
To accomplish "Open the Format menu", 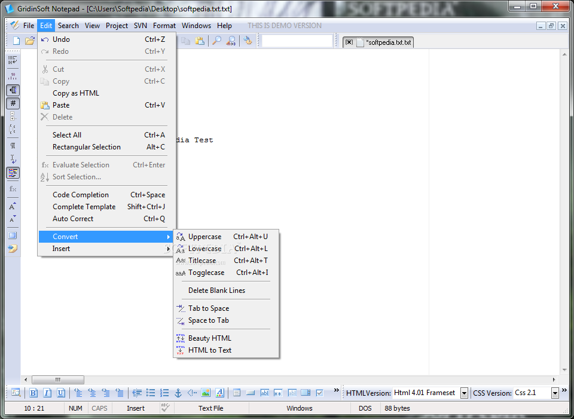I will click(164, 26).
